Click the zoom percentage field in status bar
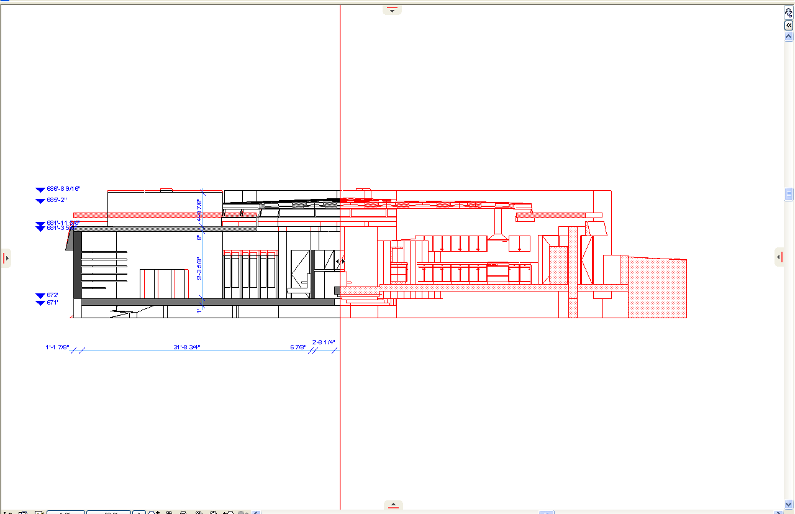Image resolution: width=795 pixels, height=514 pixels. pos(108,513)
